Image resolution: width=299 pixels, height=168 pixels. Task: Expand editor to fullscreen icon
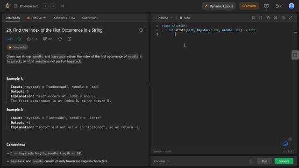(291, 18)
